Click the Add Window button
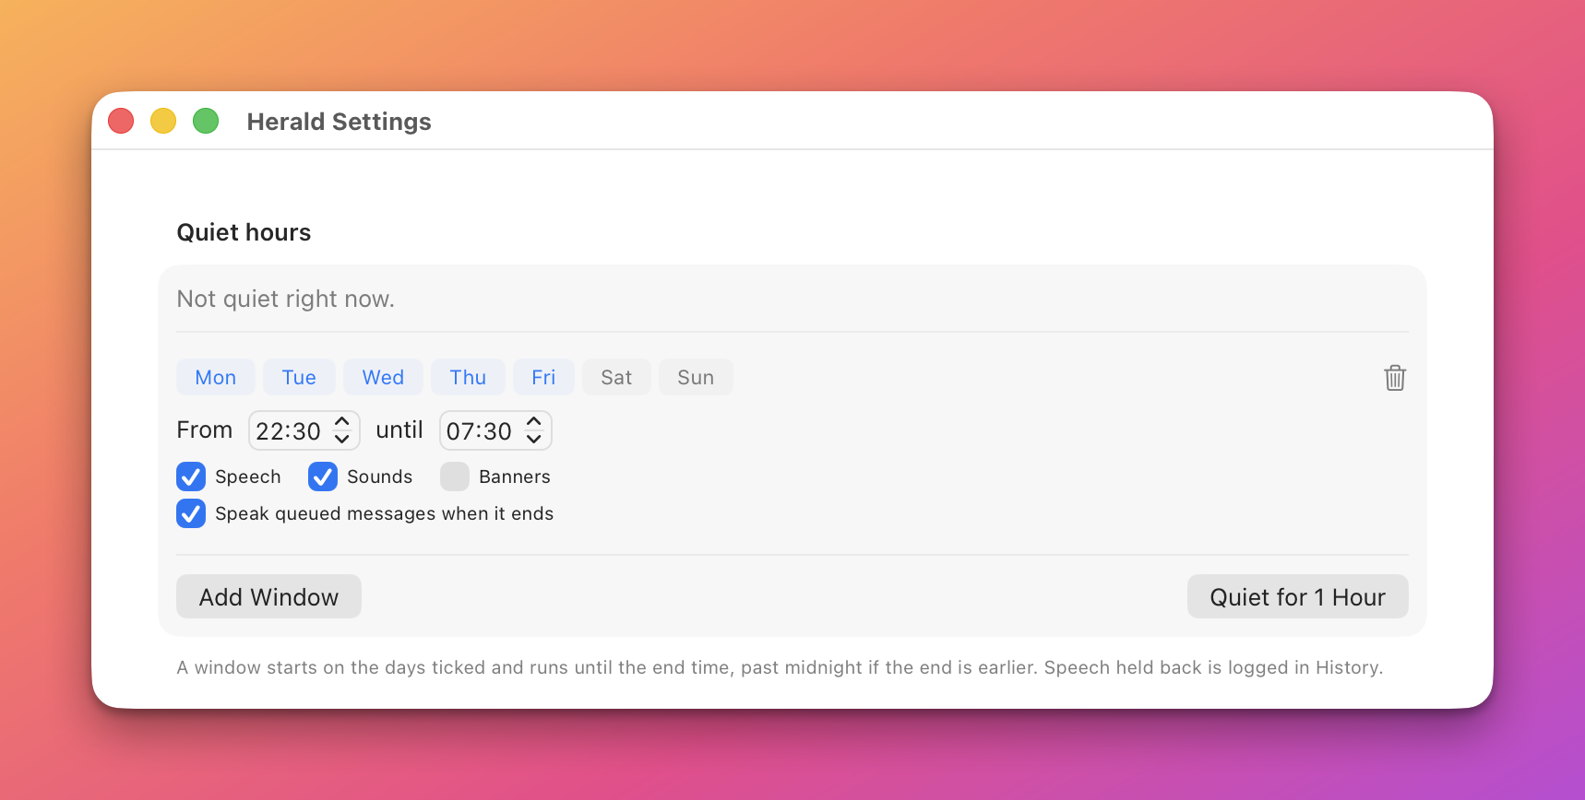Image resolution: width=1585 pixels, height=800 pixels. [x=268, y=596]
